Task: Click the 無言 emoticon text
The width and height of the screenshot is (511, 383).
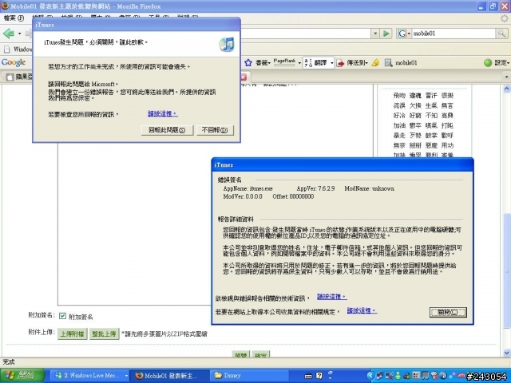Action: (447, 105)
